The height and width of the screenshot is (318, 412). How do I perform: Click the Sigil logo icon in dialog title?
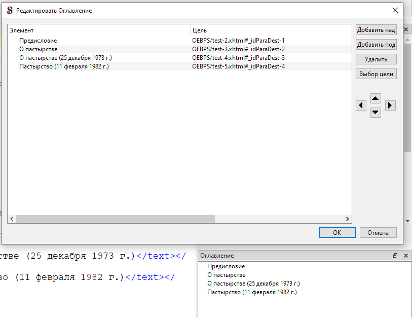[10, 11]
